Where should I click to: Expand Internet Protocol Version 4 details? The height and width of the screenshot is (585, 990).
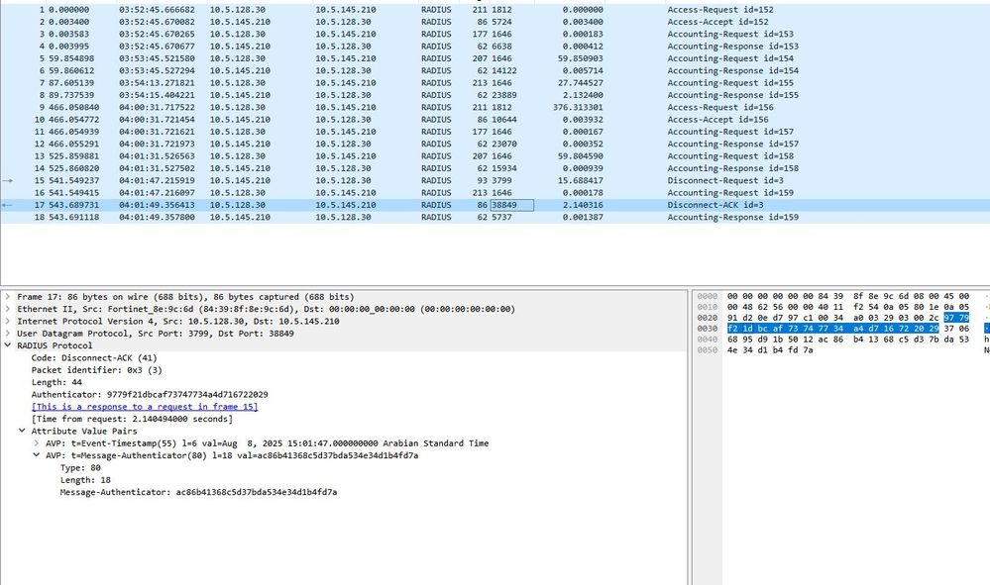[8, 321]
